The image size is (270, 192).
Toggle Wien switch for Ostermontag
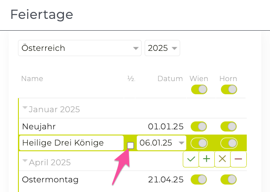[199, 179]
